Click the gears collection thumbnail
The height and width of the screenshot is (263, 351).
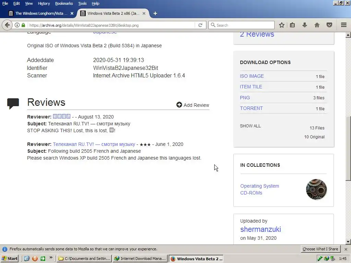316,189
